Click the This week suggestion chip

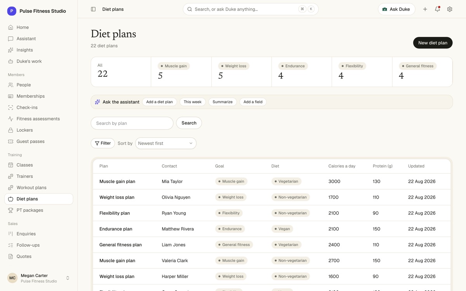point(193,102)
